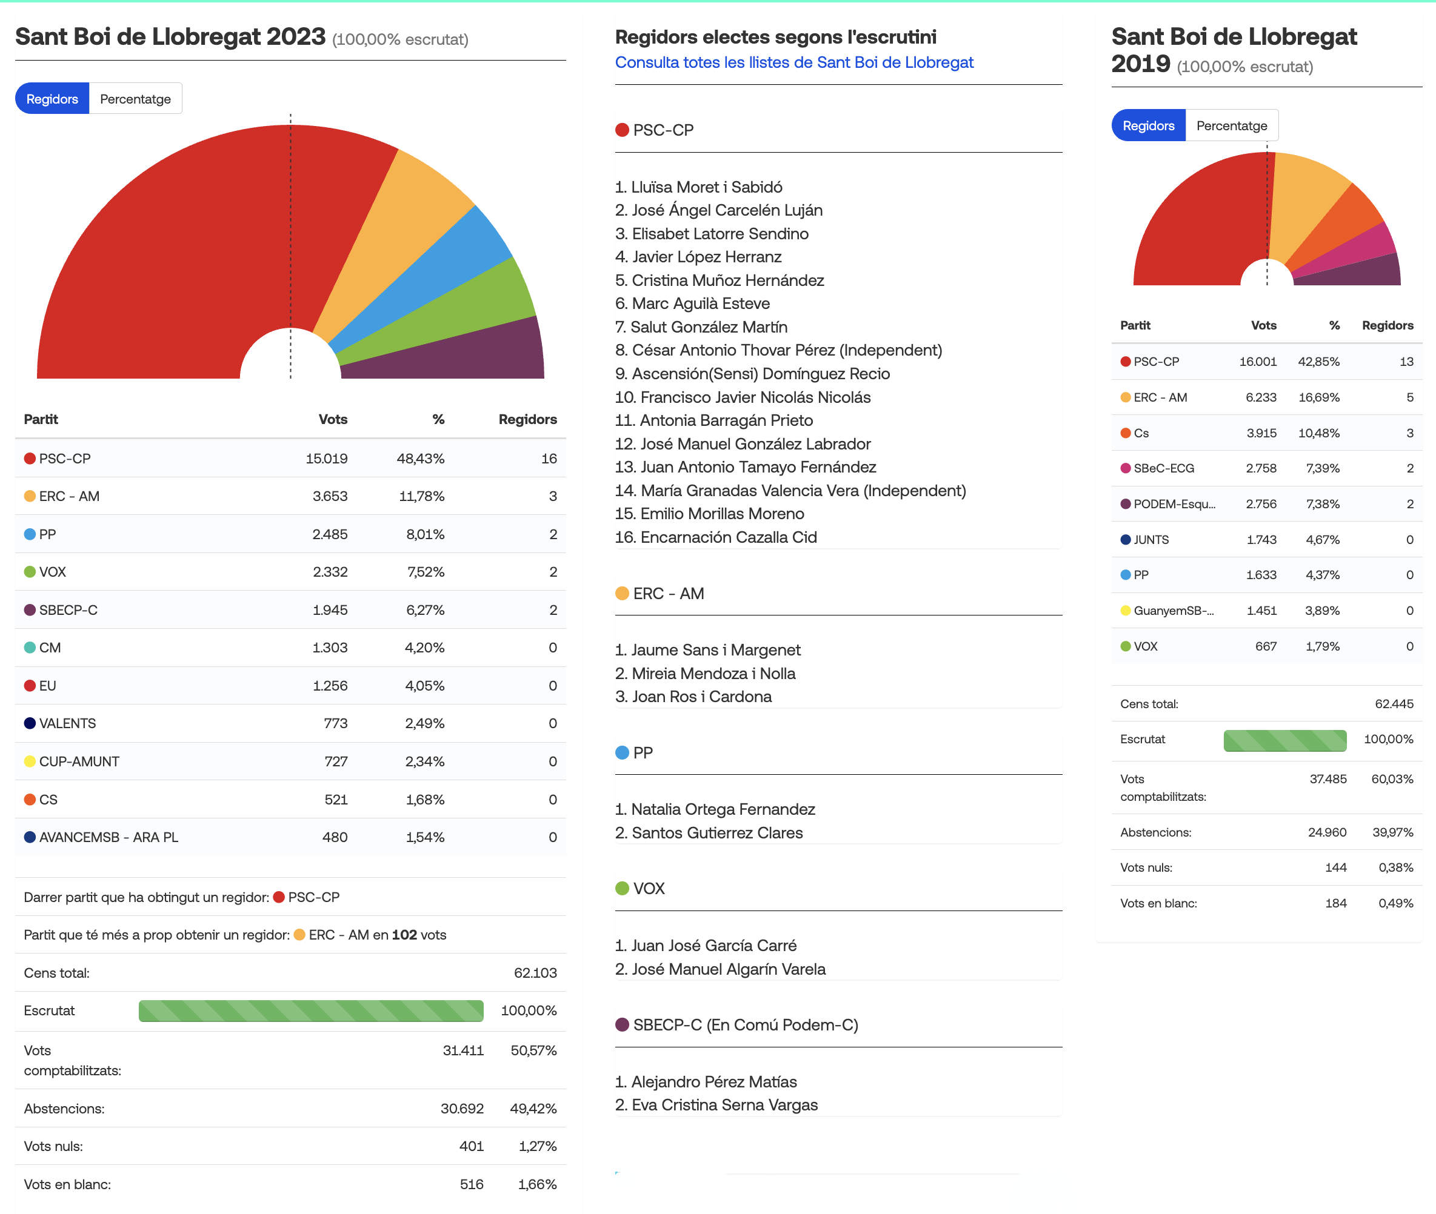
Task: Click the Regidors column header in 2023 table
Action: [527, 419]
